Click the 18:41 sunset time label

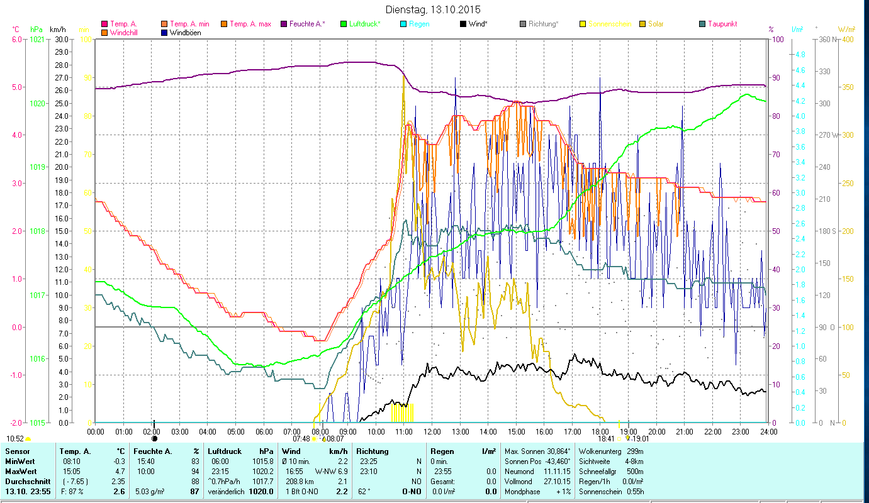(605, 439)
